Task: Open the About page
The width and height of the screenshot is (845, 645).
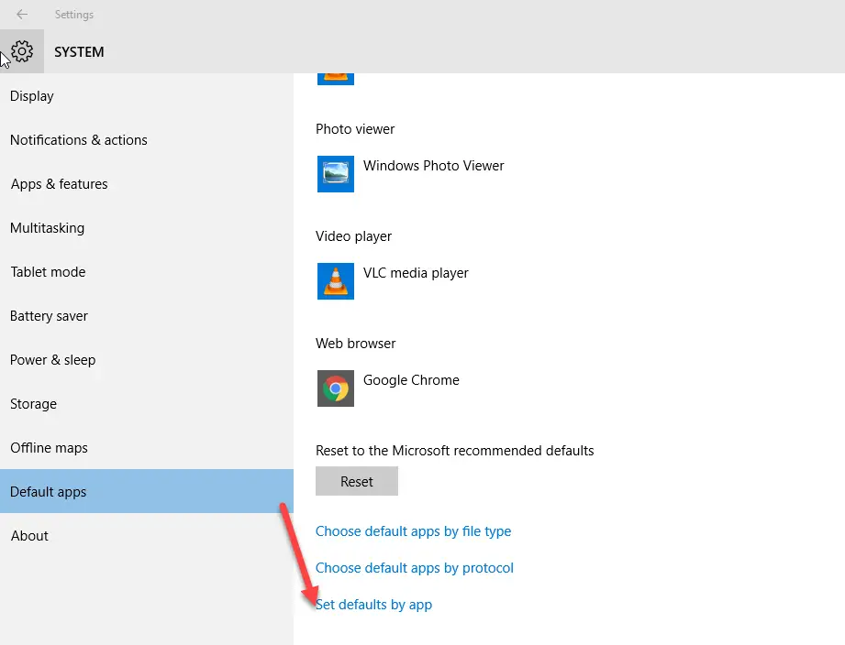Action: coord(28,535)
